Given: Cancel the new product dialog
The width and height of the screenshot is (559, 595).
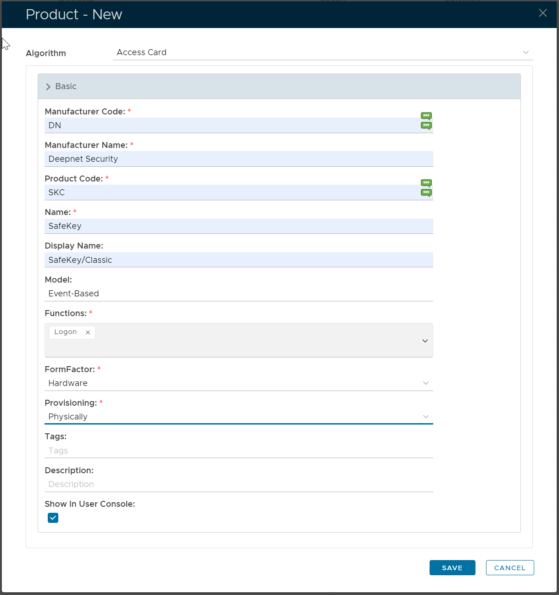Looking at the screenshot, I should click(x=509, y=568).
